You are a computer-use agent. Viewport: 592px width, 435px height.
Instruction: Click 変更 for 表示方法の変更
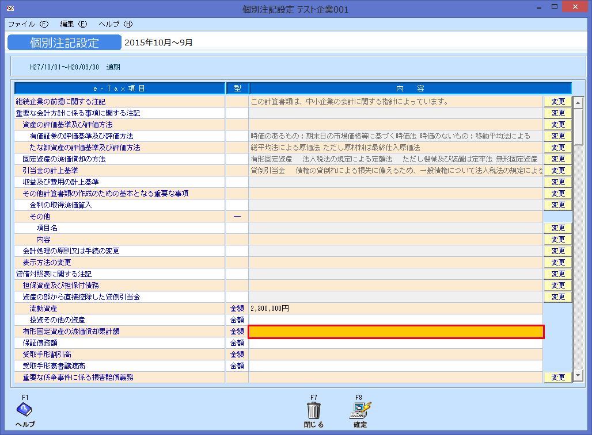(x=557, y=262)
